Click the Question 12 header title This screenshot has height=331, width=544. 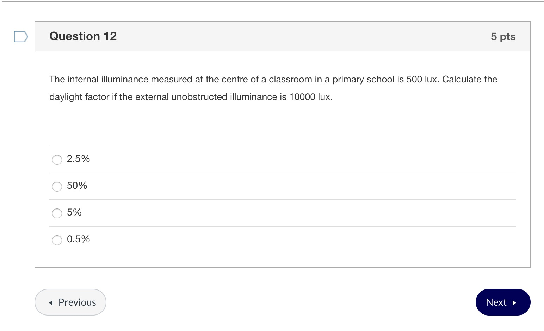pos(83,36)
